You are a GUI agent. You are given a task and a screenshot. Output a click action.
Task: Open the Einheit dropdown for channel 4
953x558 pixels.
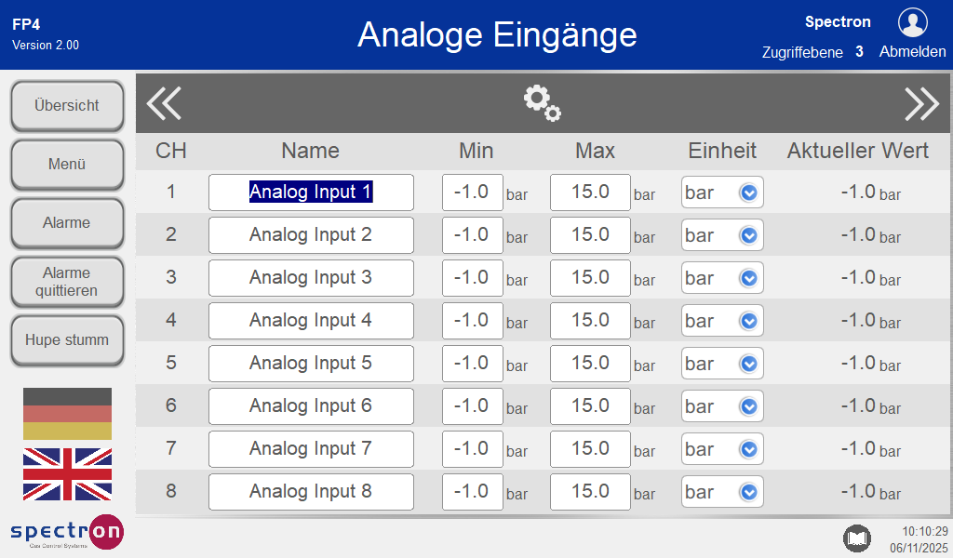(722, 321)
